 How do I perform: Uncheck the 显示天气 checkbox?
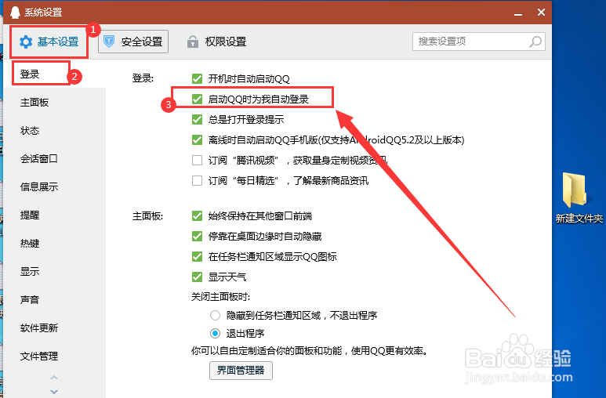[x=197, y=277]
